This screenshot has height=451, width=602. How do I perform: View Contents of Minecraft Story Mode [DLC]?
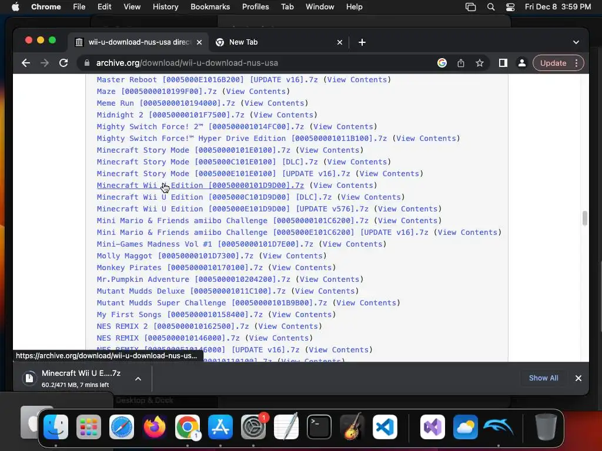pyautogui.click(x=357, y=162)
